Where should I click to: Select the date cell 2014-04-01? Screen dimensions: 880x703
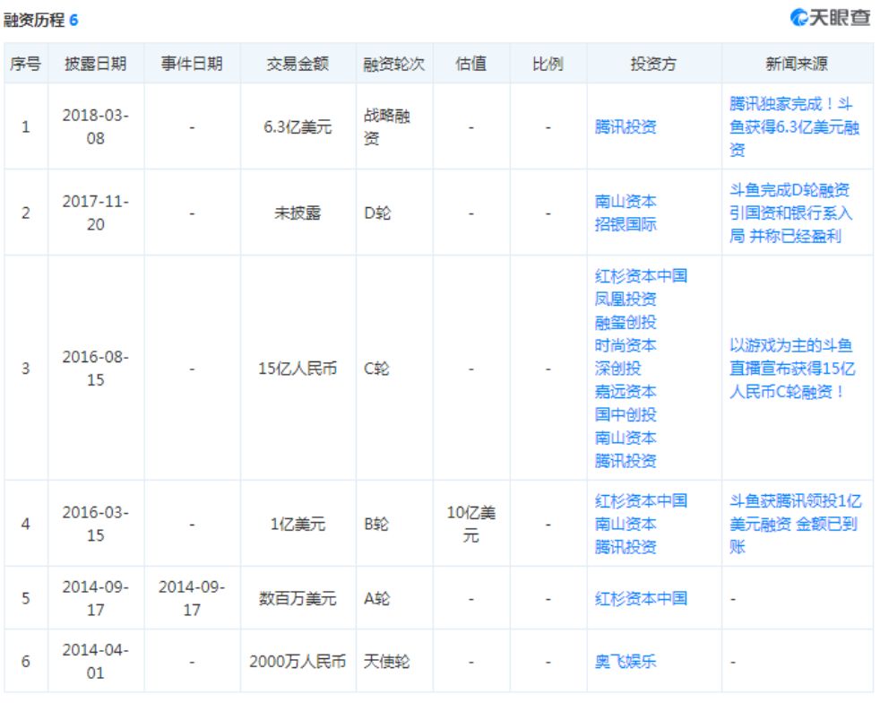pos(95,662)
